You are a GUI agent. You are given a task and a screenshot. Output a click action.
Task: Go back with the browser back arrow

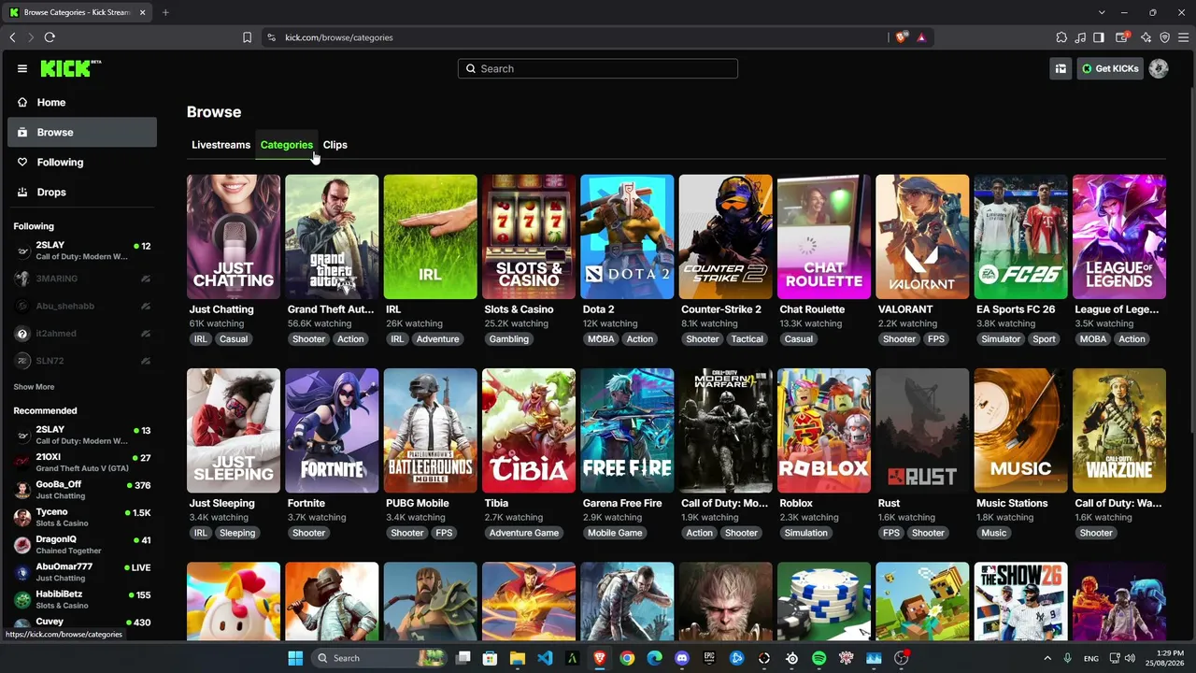click(x=12, y=37)
